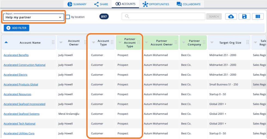The height and width of the screenshot is (139, 267).
Task: Click drag handle on Target Org Size column
Action: click(248, 42)
